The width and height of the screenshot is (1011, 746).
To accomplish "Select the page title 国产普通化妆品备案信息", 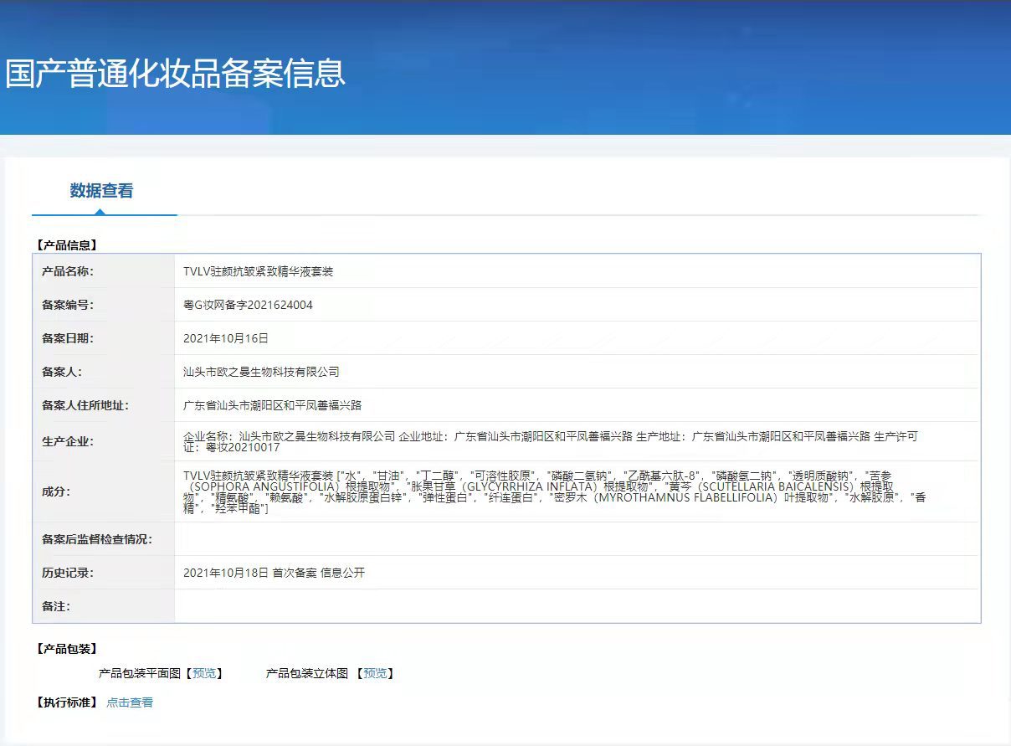I will click(175, 73).
